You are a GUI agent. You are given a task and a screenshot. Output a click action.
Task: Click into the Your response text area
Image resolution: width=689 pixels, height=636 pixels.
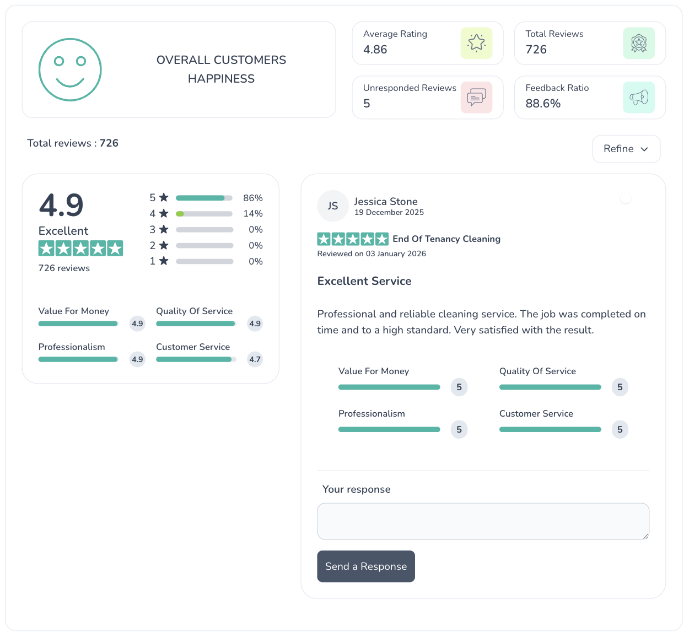pos(483,521)
